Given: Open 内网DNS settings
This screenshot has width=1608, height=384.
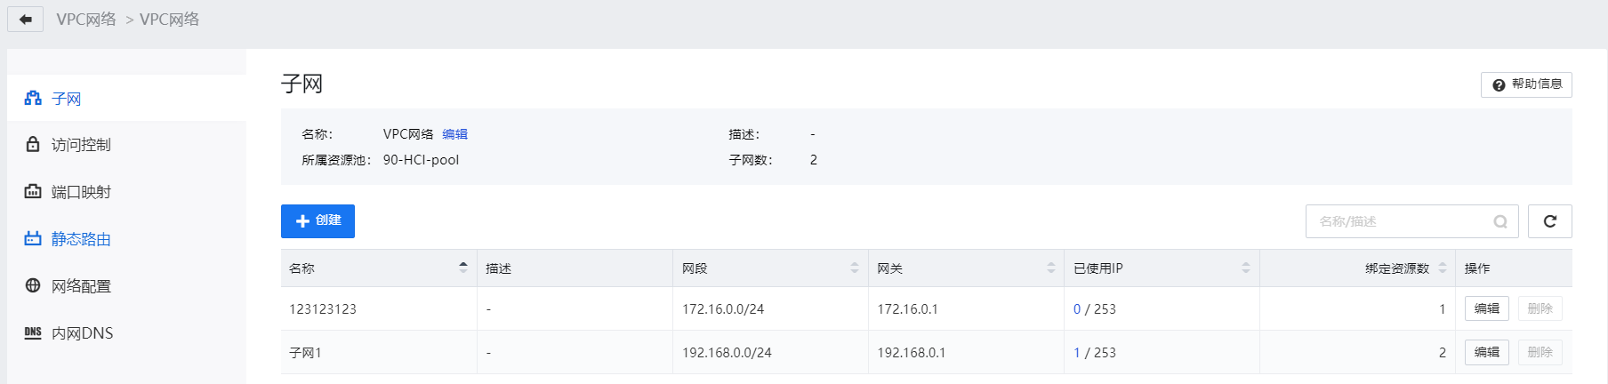Looking at the screenshot, I should [x=126, y=332].
